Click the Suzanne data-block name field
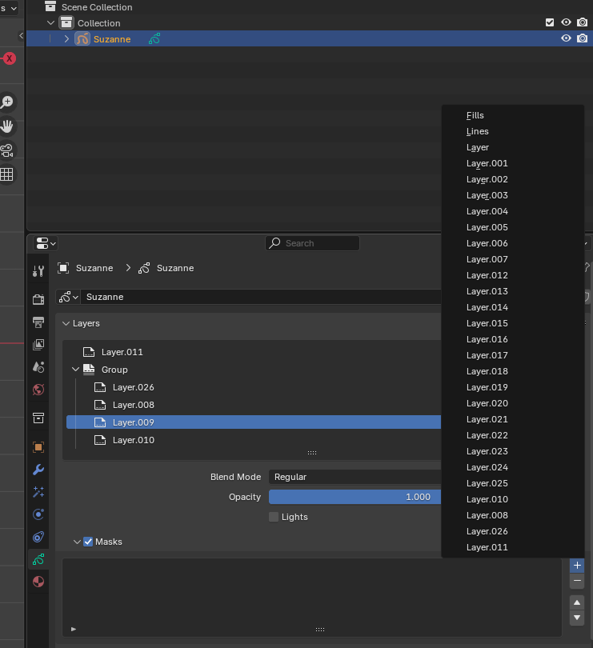 pyautogui.click(x=261, y=297)
